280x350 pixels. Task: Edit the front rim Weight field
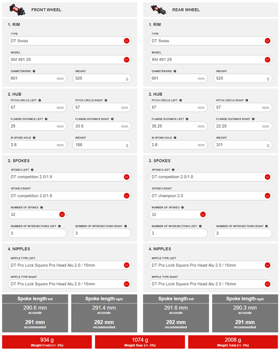[x=101, y=79]
